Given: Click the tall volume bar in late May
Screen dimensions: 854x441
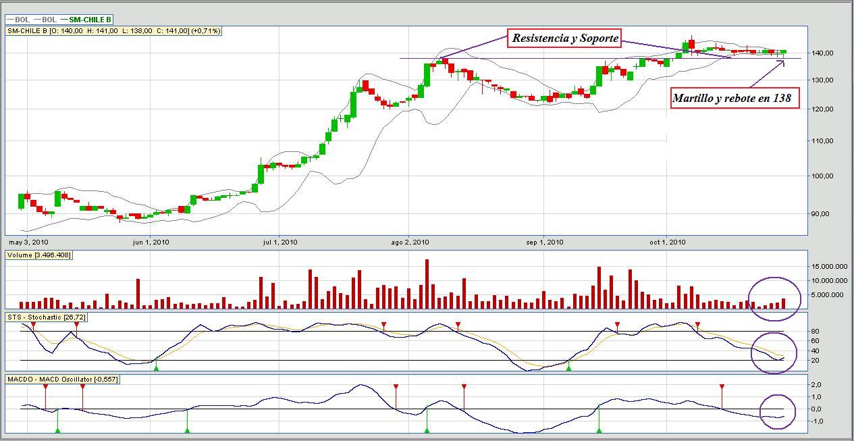Looking at the screenshot, I should (x=138, y=294).
